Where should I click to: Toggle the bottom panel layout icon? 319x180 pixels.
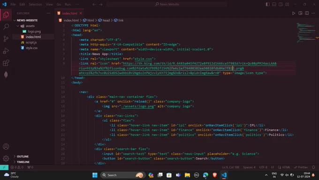tap(274, 4)
